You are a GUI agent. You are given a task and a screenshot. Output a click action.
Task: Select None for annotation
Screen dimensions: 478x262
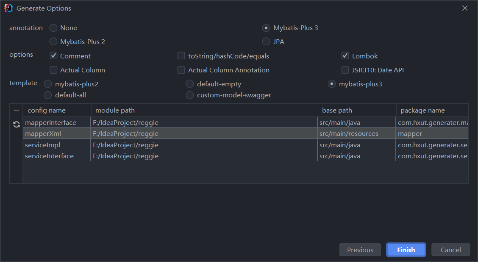pos(53,28)
